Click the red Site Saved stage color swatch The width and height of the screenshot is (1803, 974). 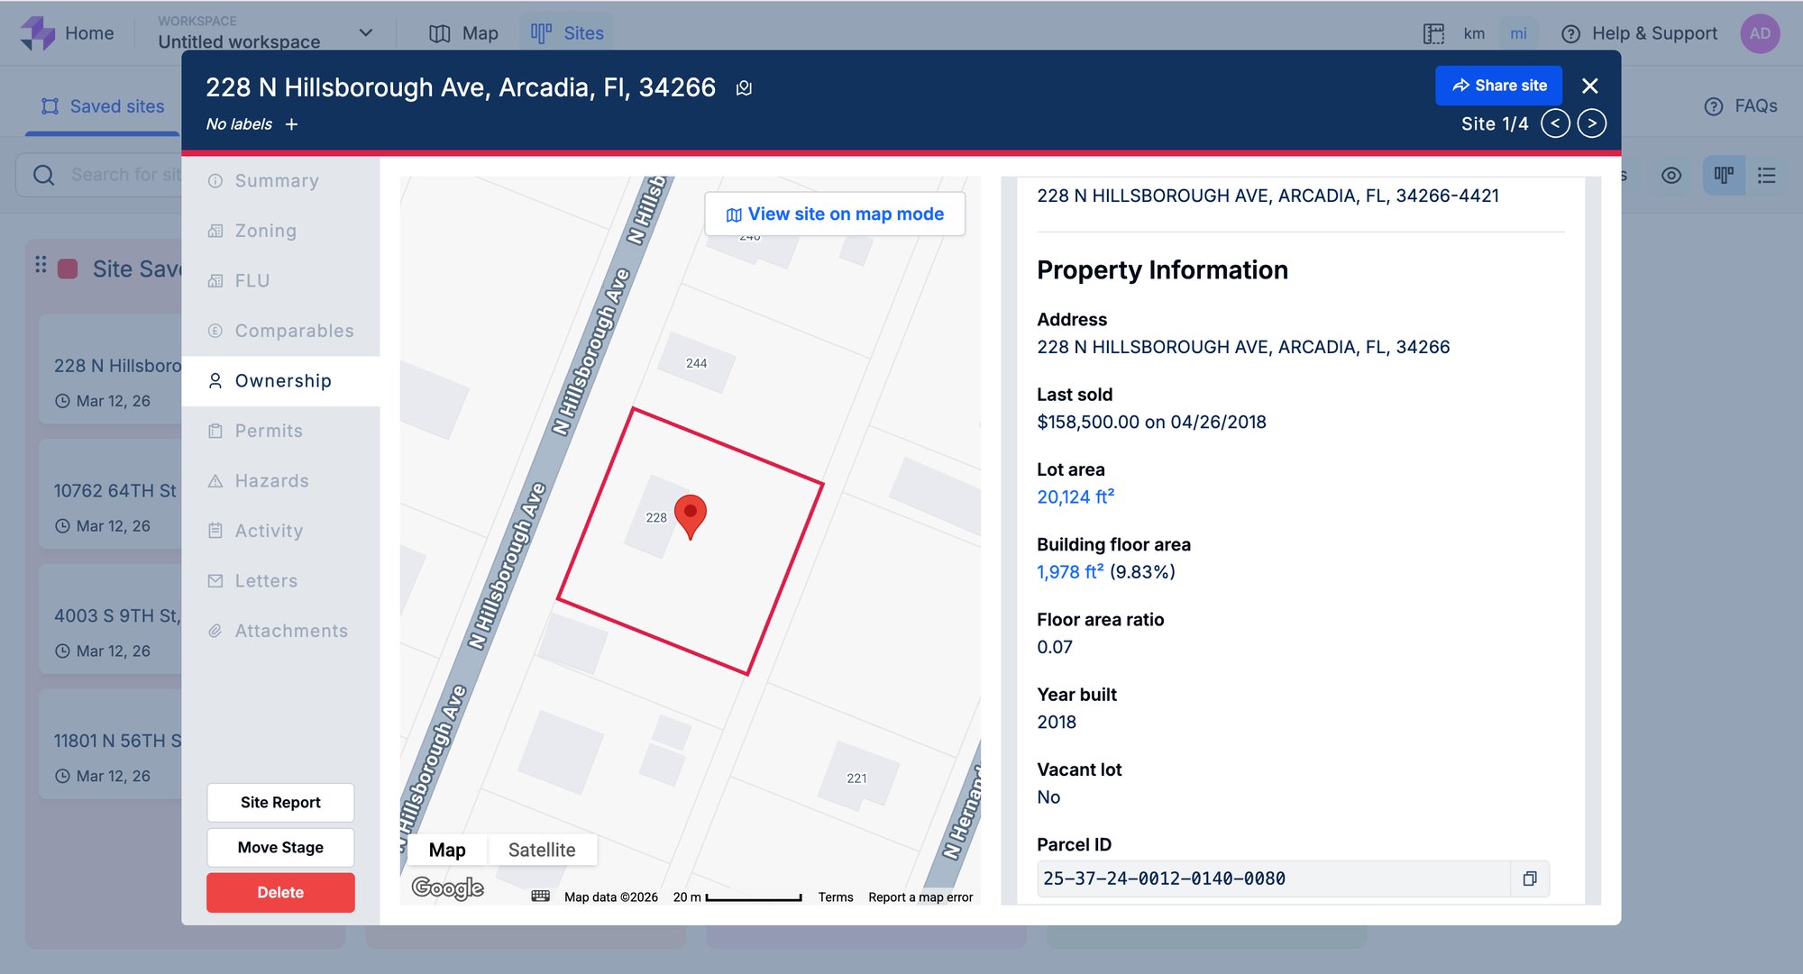(x=68, y=269)
